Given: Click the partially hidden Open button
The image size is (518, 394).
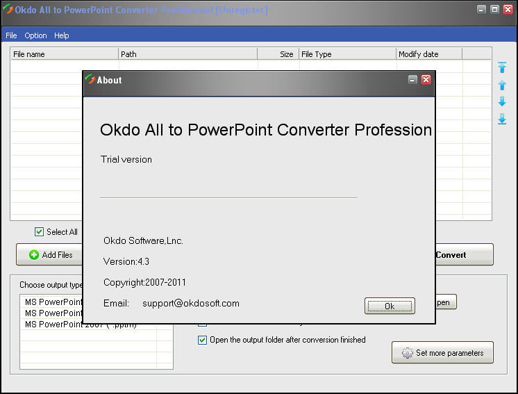Looking at the screenshot, I should tap(446, 302).
